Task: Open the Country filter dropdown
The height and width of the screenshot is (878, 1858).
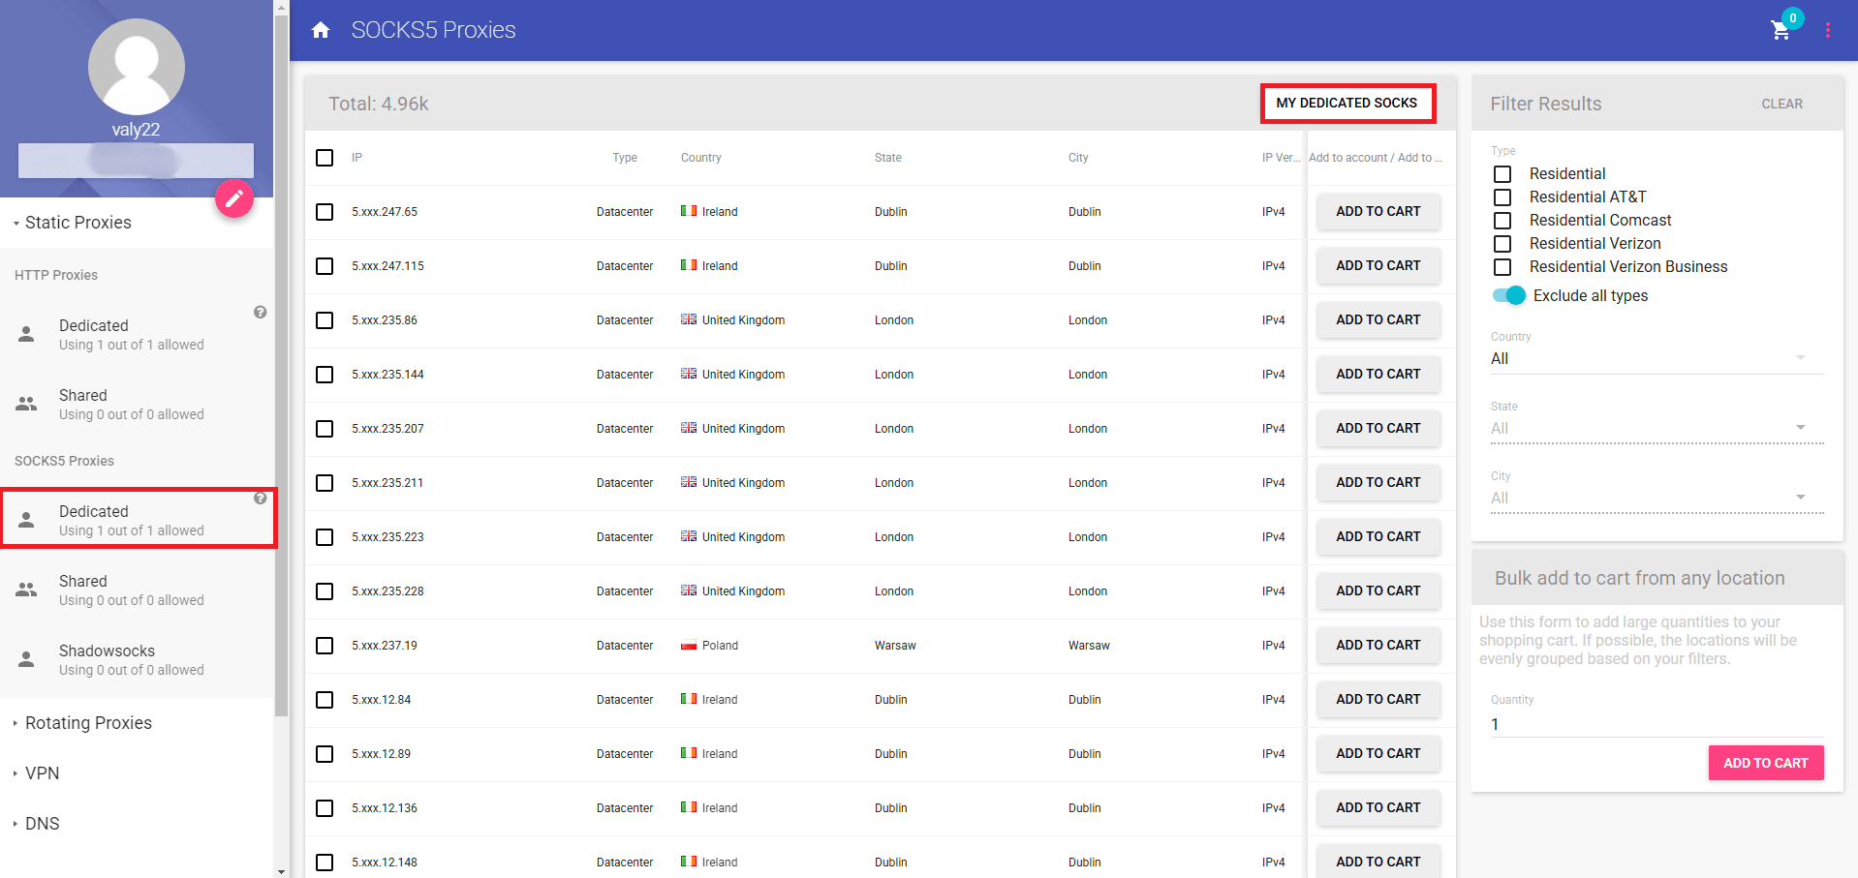Action: 1656,358
